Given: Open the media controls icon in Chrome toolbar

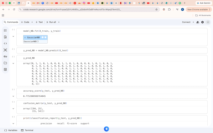Looking at the screenshot, I should pos(177,9).
